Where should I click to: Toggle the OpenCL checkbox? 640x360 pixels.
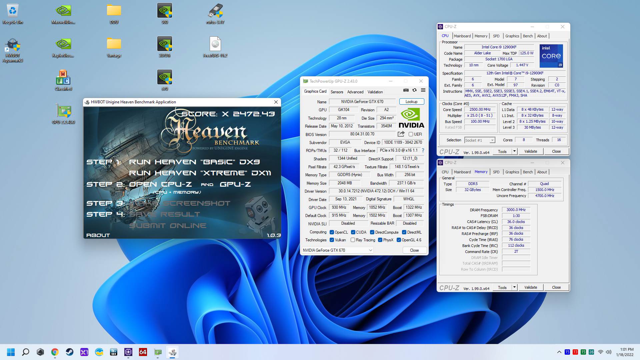click(332, 232)
